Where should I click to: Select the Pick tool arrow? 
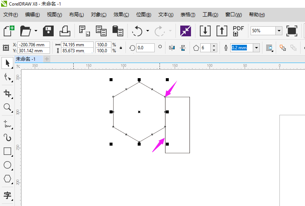[x=7, y=63]
